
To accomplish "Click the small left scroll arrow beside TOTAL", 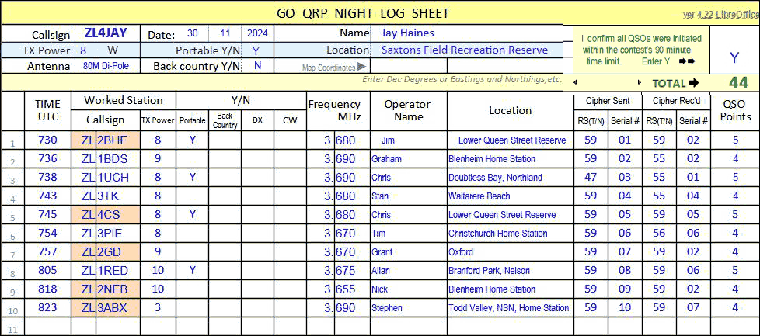I will (575, 83).
